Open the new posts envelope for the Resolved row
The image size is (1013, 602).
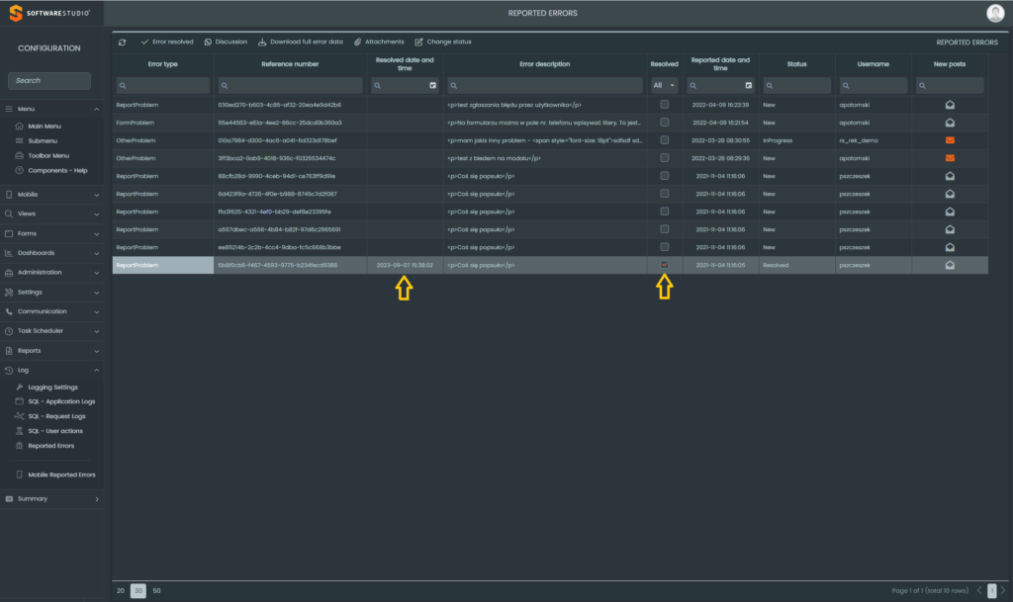[950, 265]
